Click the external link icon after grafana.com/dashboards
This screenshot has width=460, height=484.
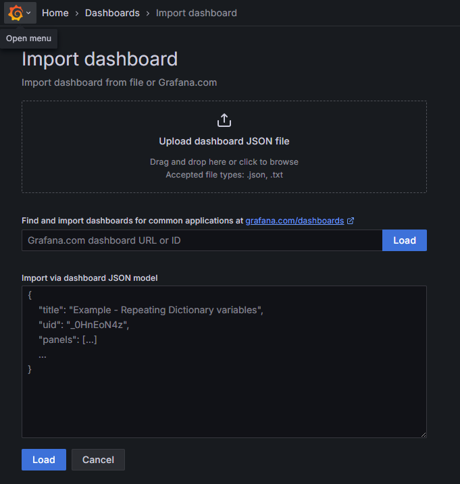351,221
